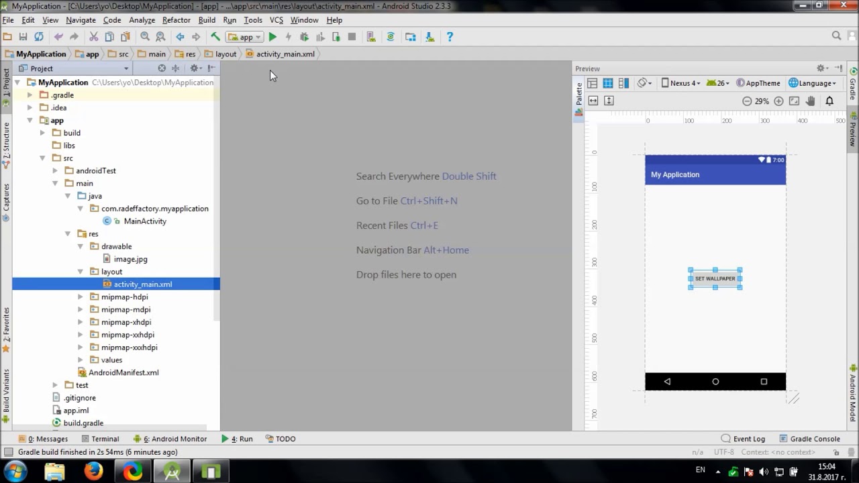Open the Terminal tab at bottom

99,439
